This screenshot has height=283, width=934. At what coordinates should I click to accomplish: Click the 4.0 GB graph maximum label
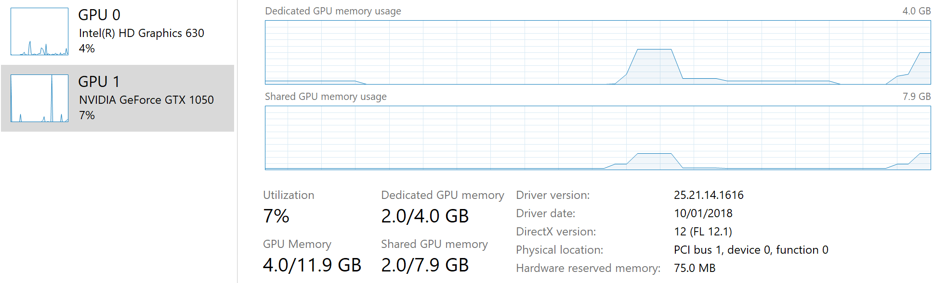click(916, 11)
